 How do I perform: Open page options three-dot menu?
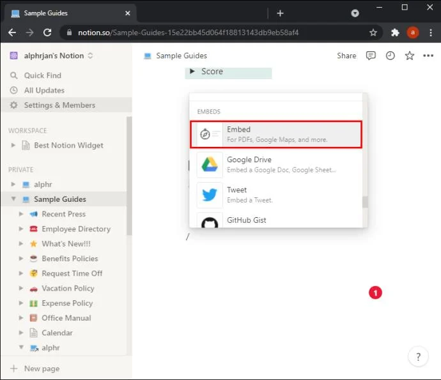(x=428, y=56)
